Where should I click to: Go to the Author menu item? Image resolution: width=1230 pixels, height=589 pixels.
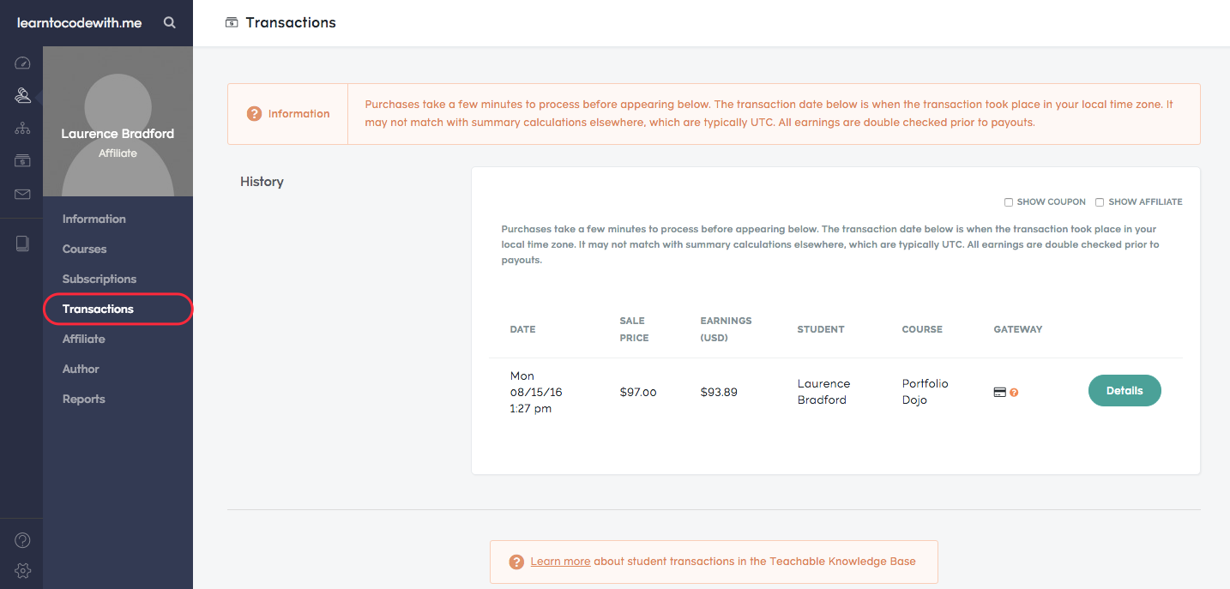(x=81, y=369)
